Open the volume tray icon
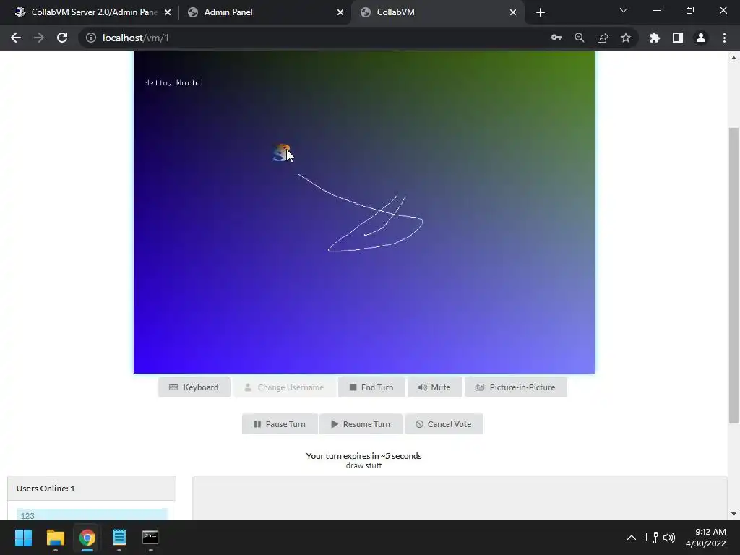Image resolution: width=740 pixels, height=555 pixels. [x=669, y=538]
